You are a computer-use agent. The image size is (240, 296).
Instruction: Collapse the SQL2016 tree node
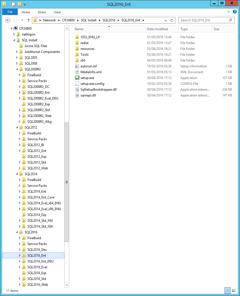point(17,232)
